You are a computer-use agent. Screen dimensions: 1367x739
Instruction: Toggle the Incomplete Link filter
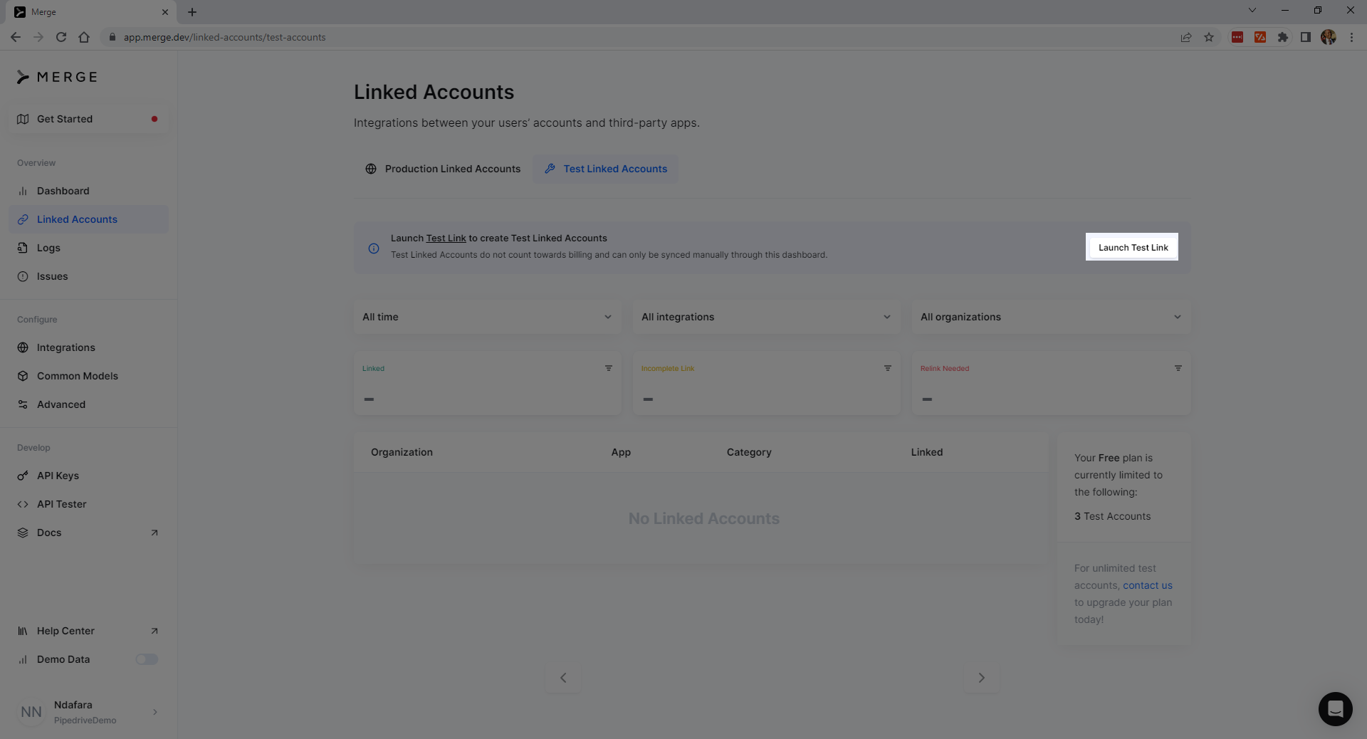click(887, 368)
